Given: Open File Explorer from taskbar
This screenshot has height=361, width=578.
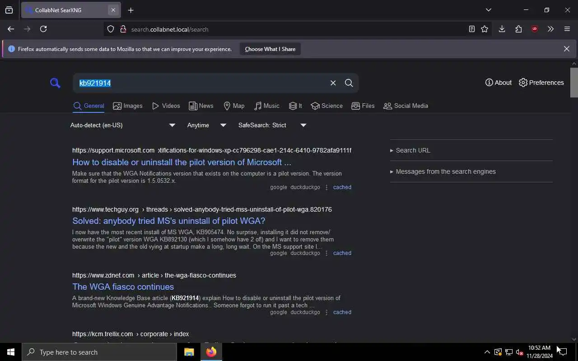Looking at the screenshot, I should [189, 352].
